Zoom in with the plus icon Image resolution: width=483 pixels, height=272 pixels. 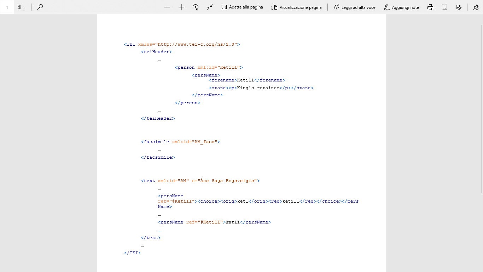coord(181,7)
